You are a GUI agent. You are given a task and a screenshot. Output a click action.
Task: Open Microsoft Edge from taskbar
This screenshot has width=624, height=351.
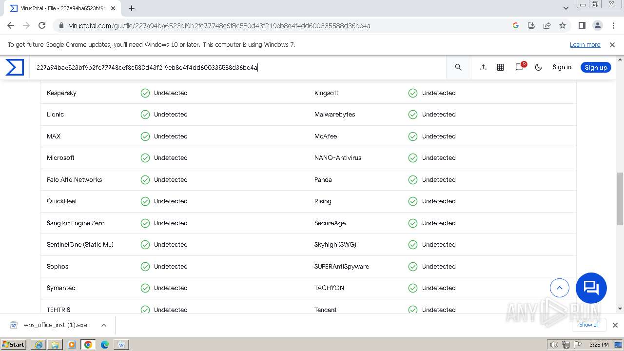tap(105, 344)
